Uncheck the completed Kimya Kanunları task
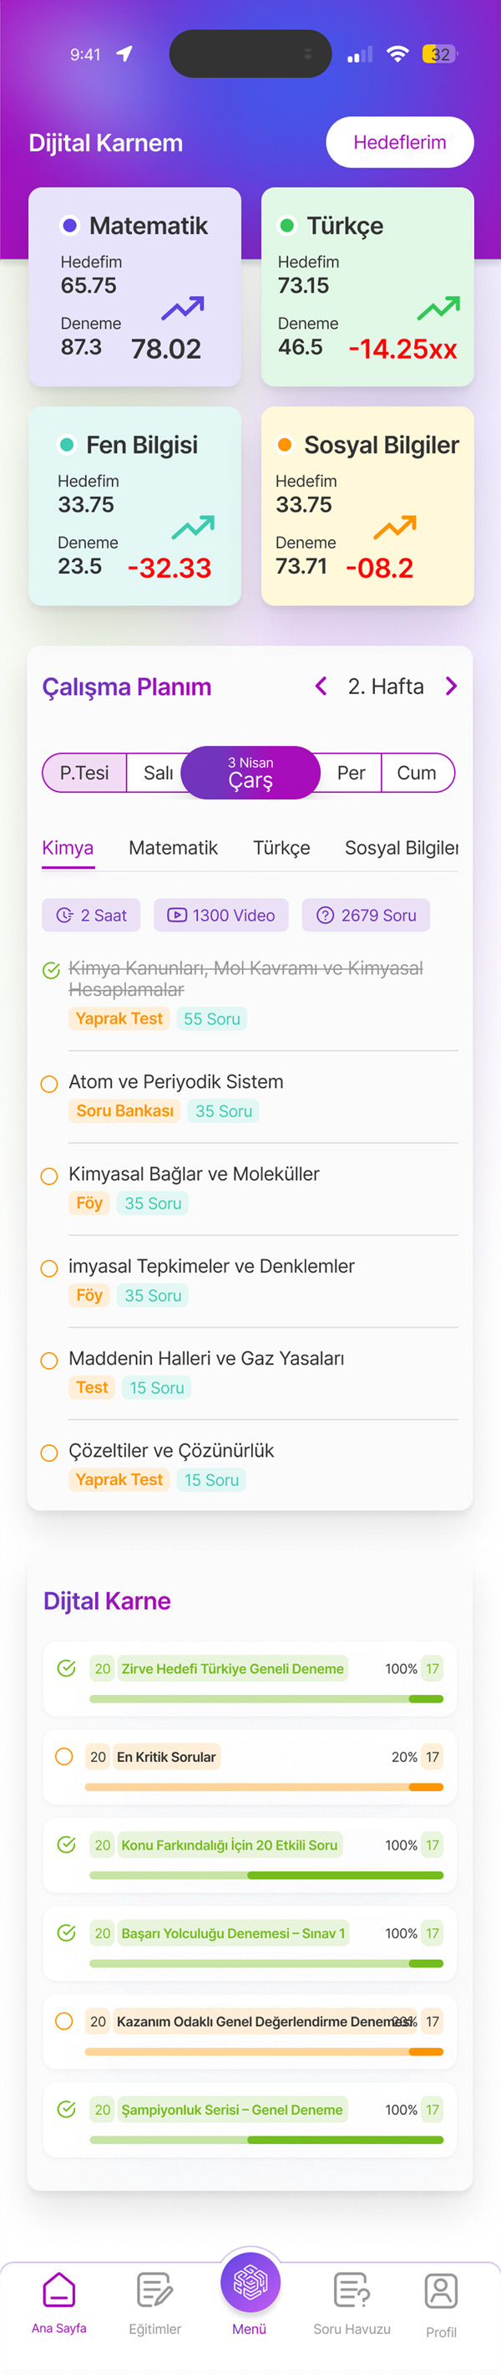 point(49,971)
